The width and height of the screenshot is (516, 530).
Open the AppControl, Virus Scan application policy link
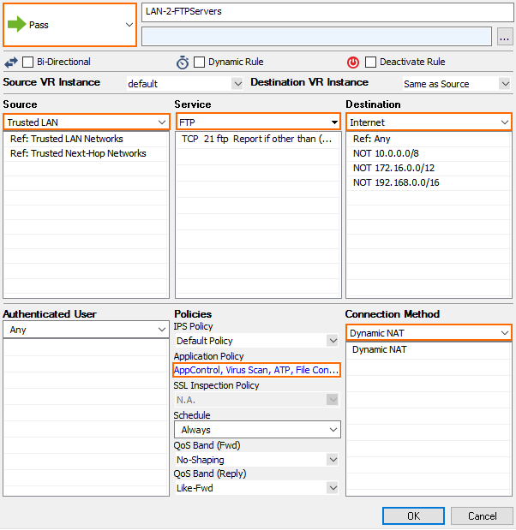256,370
